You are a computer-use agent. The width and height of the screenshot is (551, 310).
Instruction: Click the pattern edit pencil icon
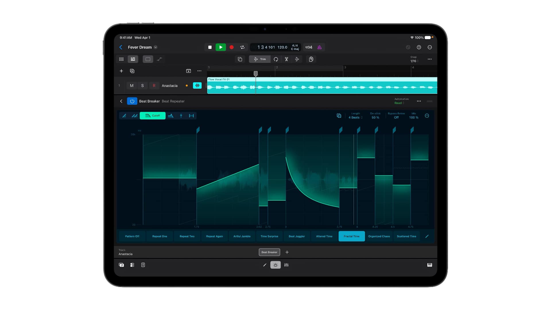427,236
